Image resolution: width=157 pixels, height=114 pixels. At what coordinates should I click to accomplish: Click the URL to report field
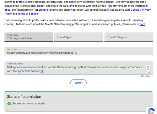coord(78,51)
